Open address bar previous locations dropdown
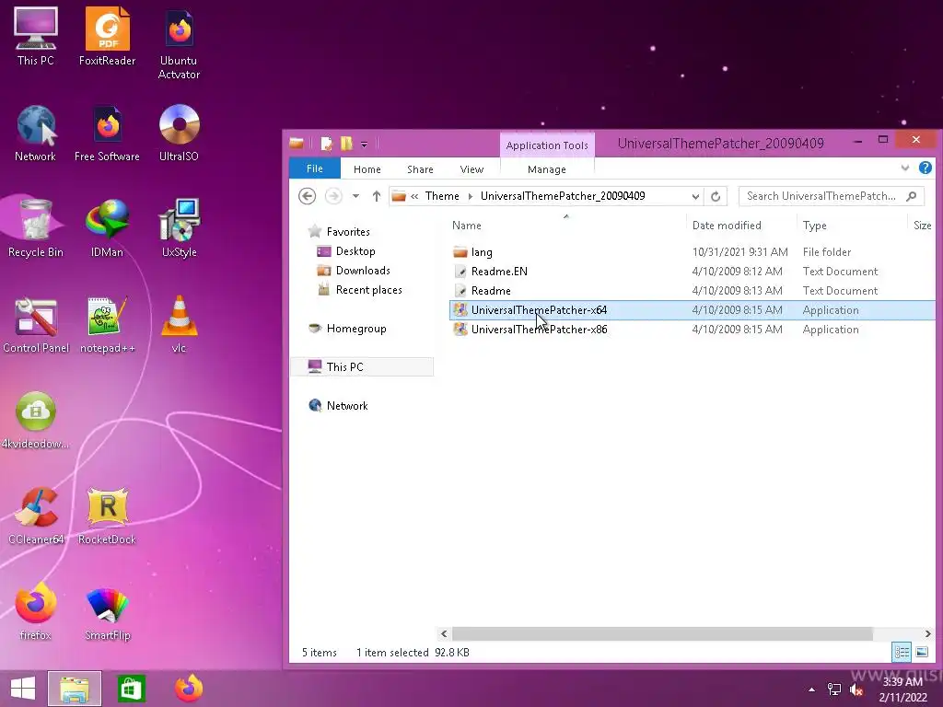Screen dimensions: 943x707 pyautogui.click(x=695, y=197)
